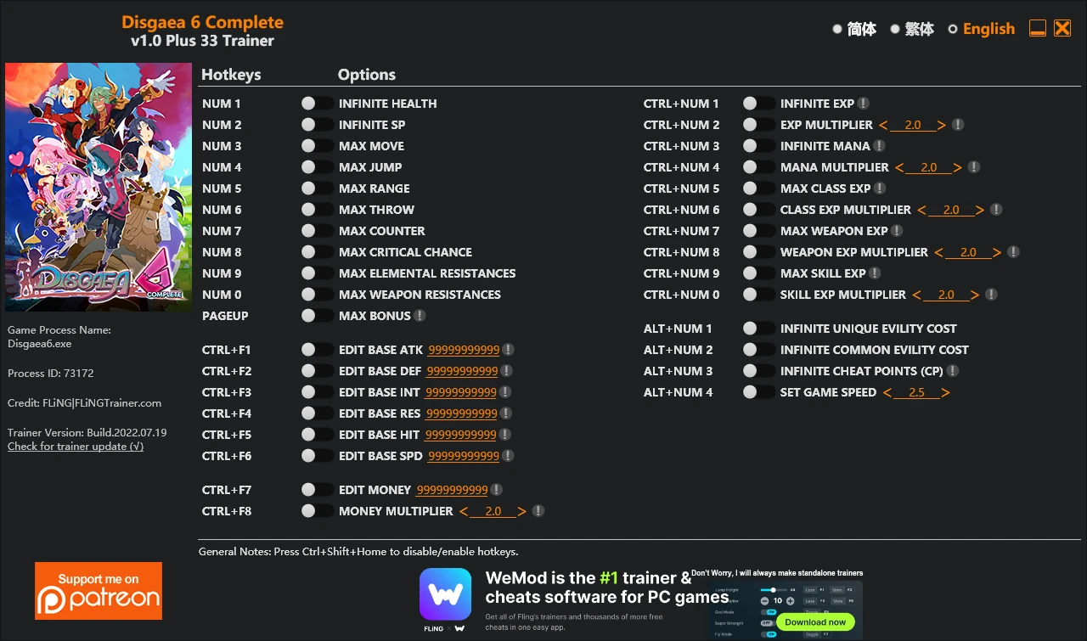Click info icon beside EDIT BASE ATK
Viewport: 1087px width, 641px height.
(x=508, y=350)
